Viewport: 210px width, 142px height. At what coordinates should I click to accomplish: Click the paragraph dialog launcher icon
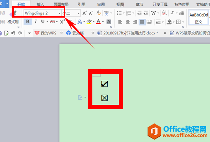183,27
